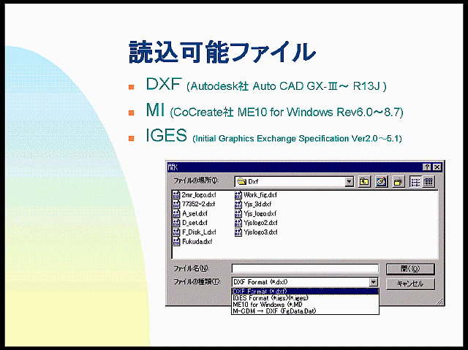Select file icon of Yjslogo2.dxf

coord(238,223)
